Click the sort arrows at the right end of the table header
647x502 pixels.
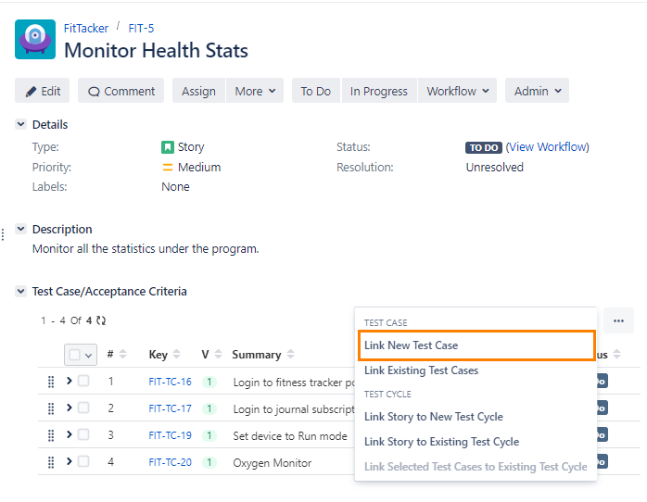(617, 354)
